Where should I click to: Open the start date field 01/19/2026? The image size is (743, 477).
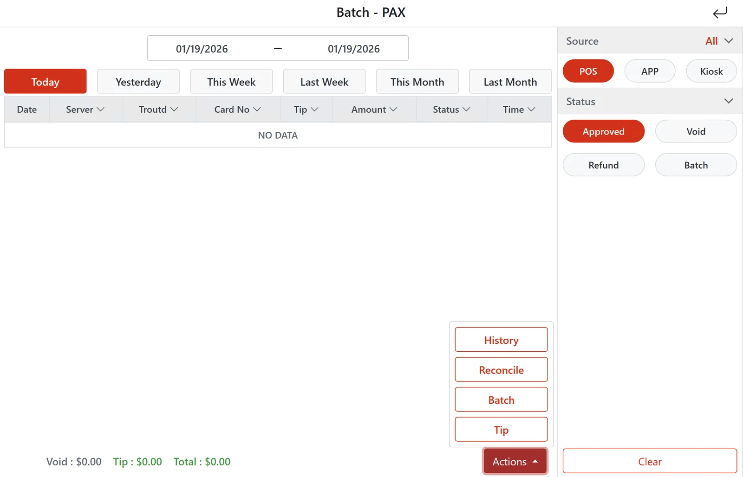point(202,49)
